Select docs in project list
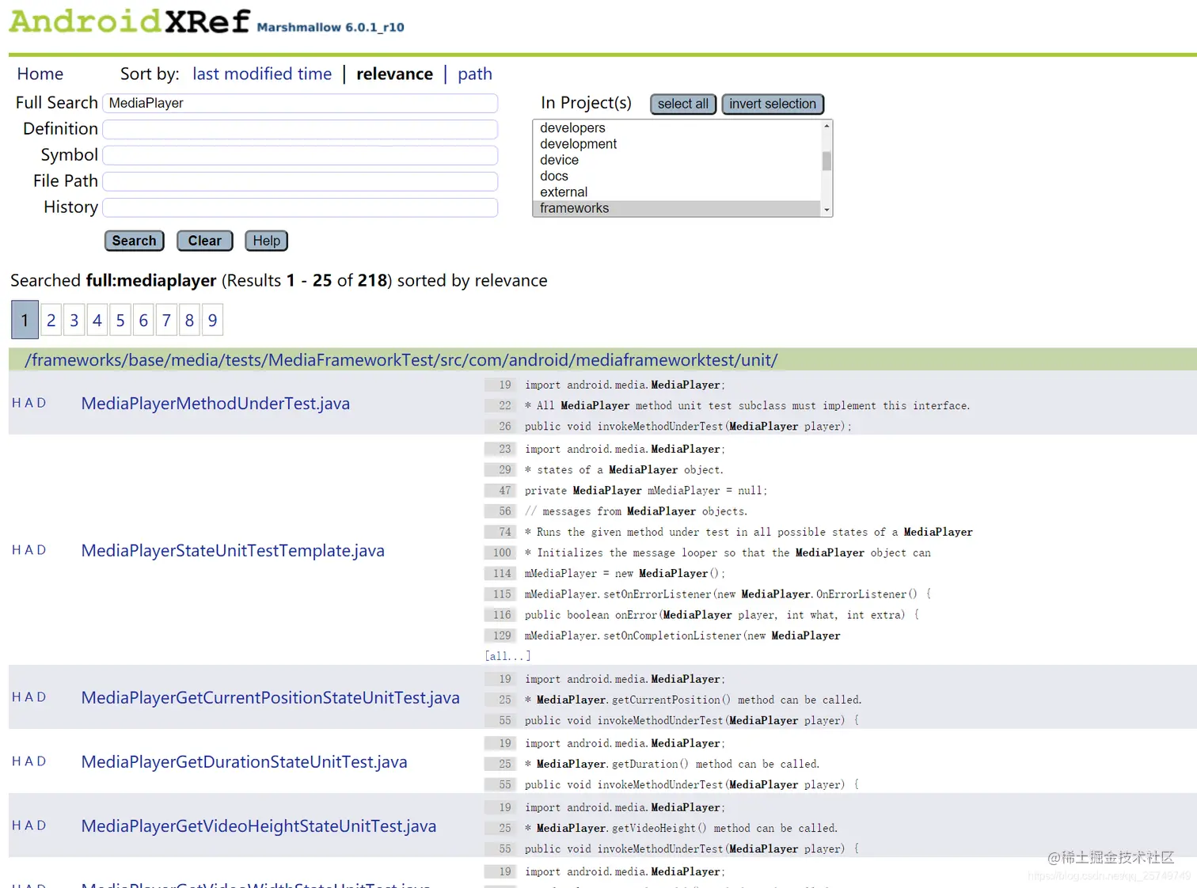This screenshot has height=888, width=1197. point(677,176)
